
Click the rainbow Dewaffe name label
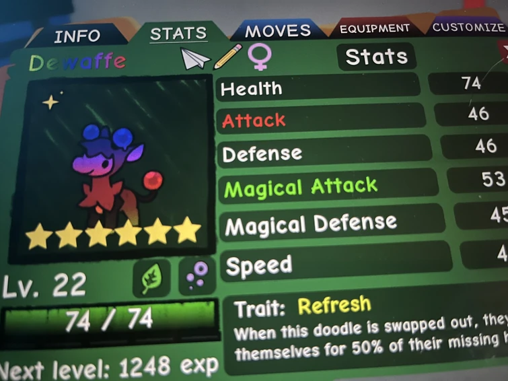coord(77,62)
